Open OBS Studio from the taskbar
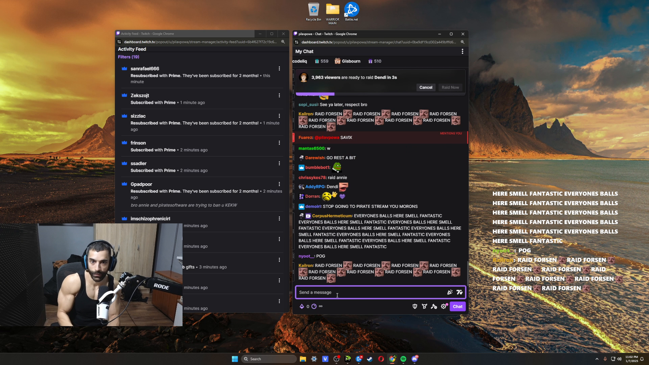649x365 pixels. (336, 359)
